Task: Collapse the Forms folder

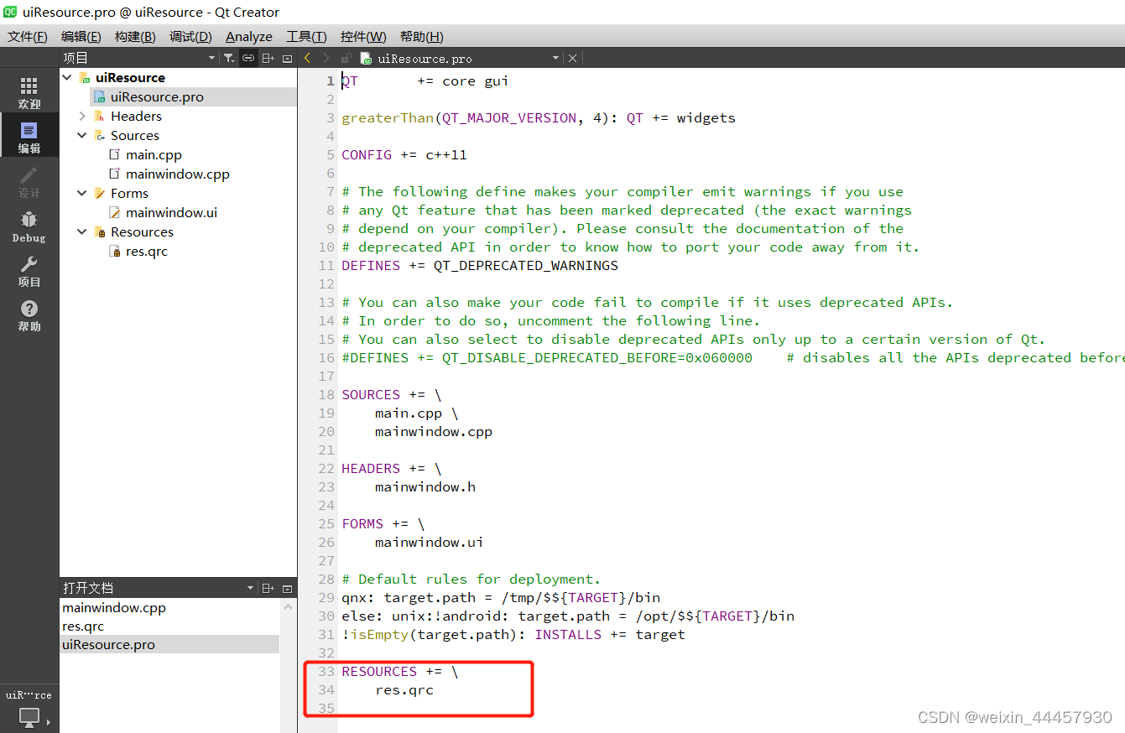Action: [82, 193]
